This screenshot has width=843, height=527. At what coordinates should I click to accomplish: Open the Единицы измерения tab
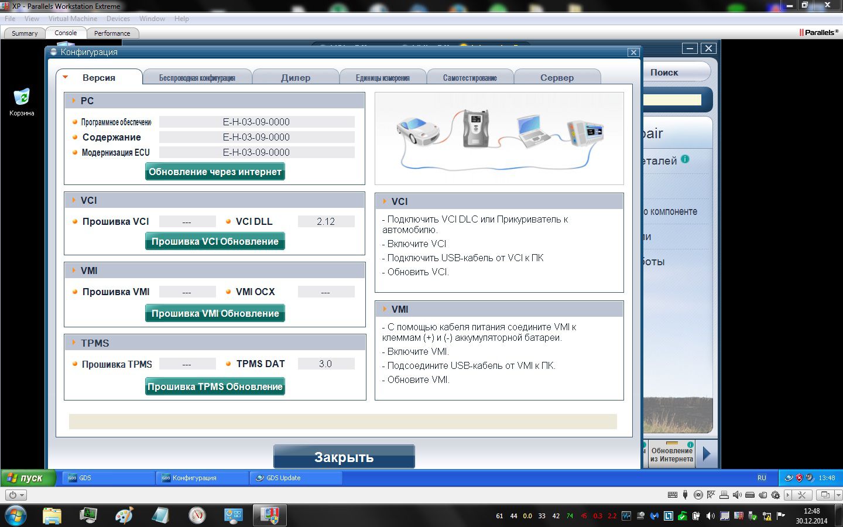coord(383,77)
